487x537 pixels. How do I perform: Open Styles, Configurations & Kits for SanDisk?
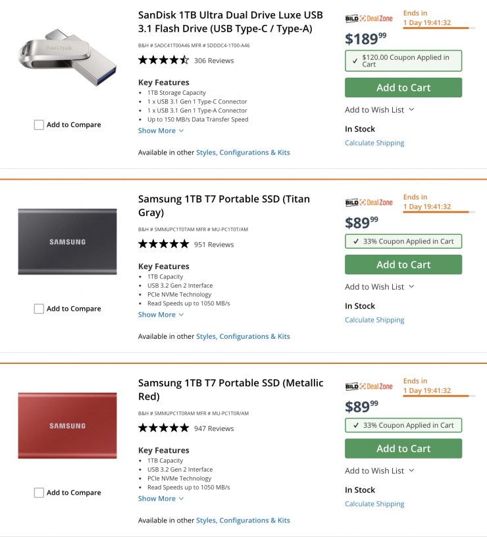point(243,153)
